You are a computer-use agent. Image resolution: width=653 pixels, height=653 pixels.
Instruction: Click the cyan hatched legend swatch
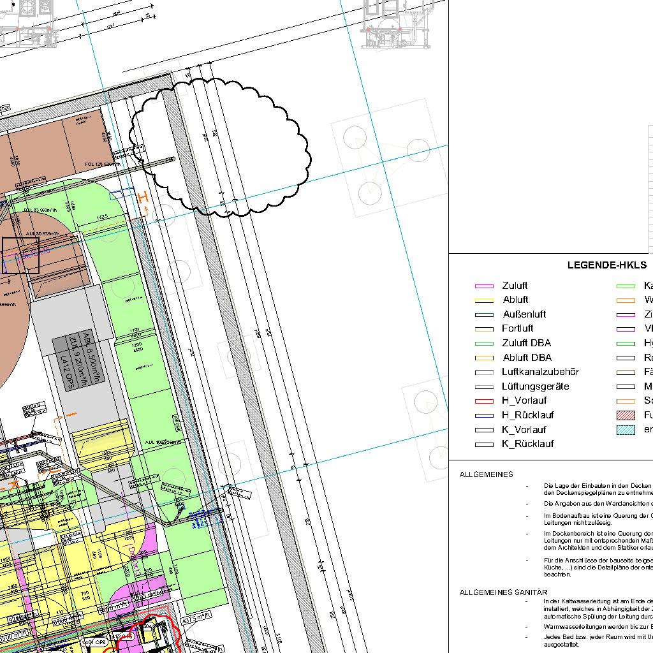point(626,430)
